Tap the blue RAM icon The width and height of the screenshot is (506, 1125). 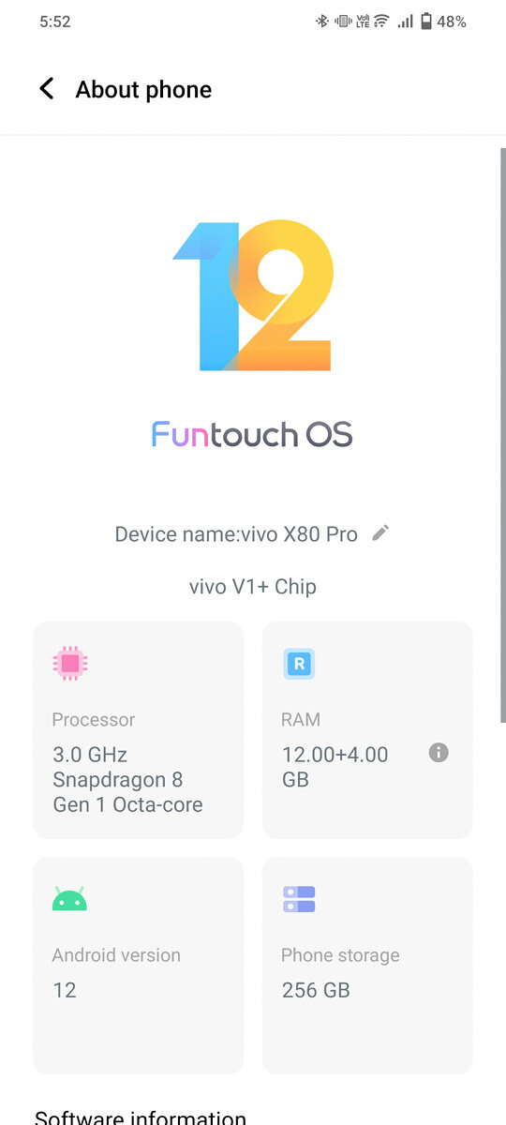(x=299, y=664)
